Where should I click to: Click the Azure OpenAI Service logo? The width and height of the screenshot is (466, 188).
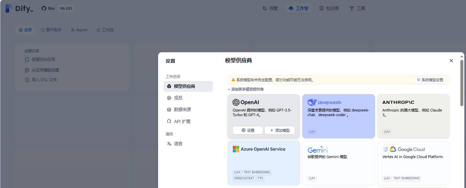(x=259, y=149)
